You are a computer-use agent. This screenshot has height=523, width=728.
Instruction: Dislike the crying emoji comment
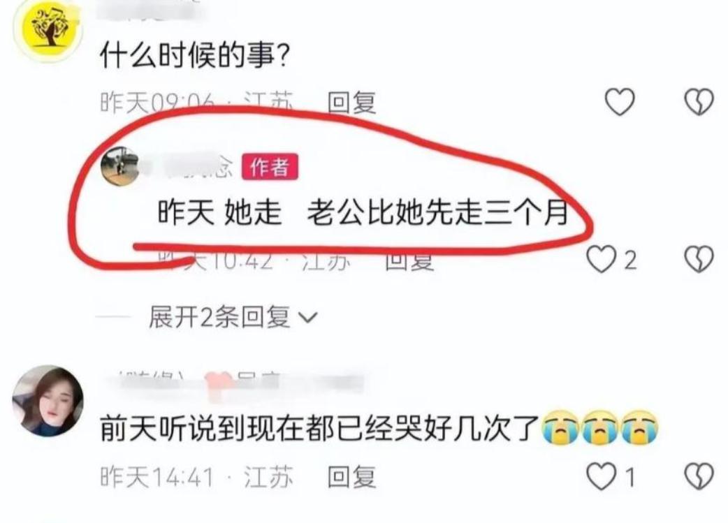(699, 477)
